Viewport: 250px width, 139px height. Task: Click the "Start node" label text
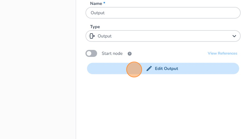tap(112, 53)
